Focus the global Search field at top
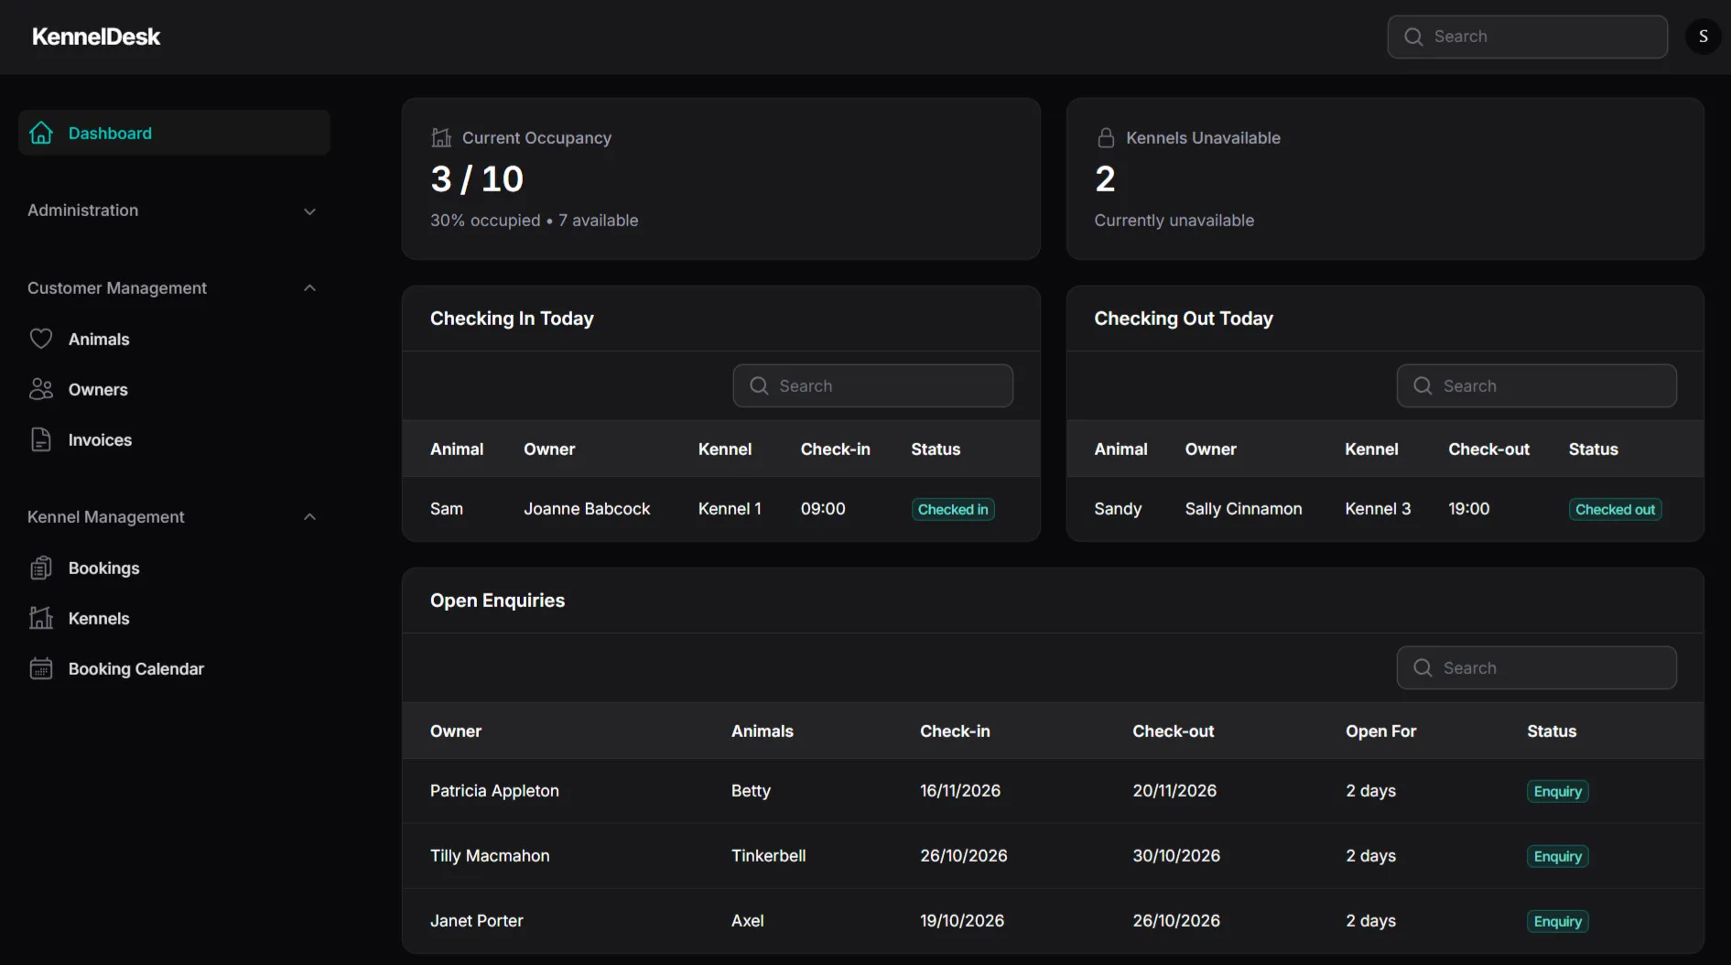The image size is (1731, 965). click(1527, 37)
